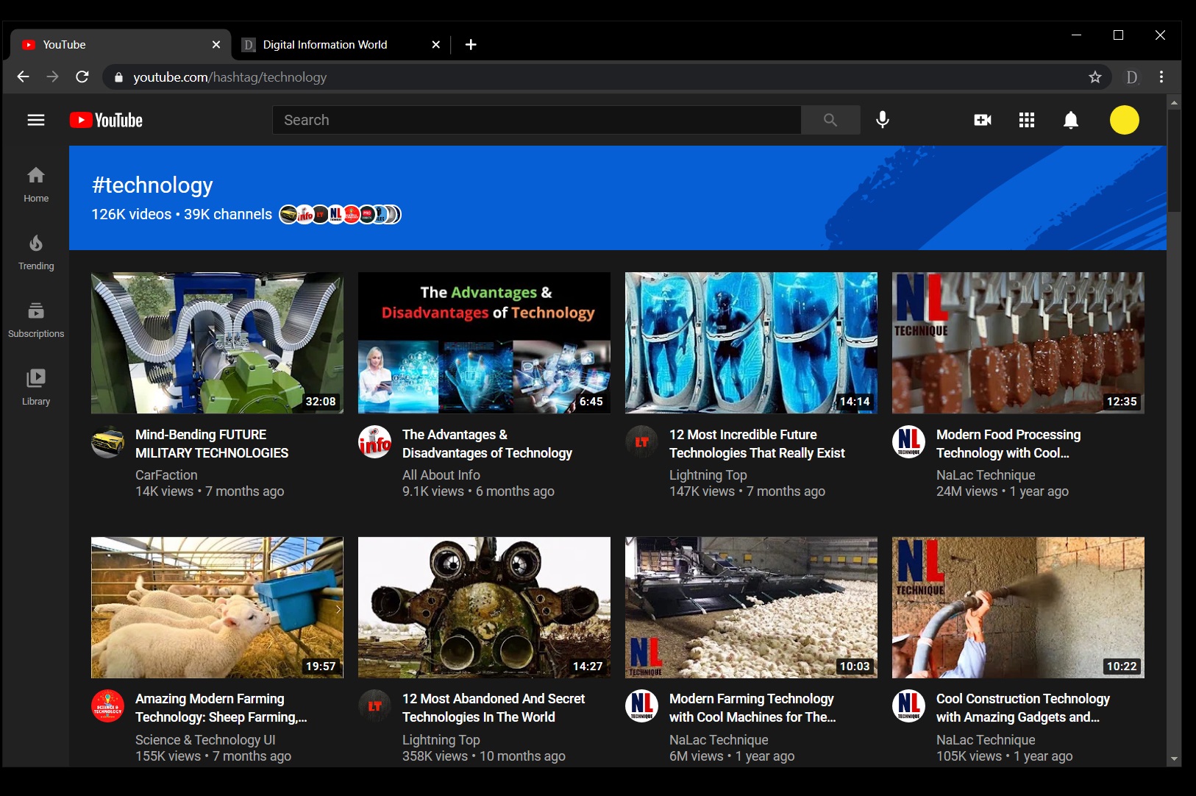Click the YouTube logo

(x=105, y=120)
